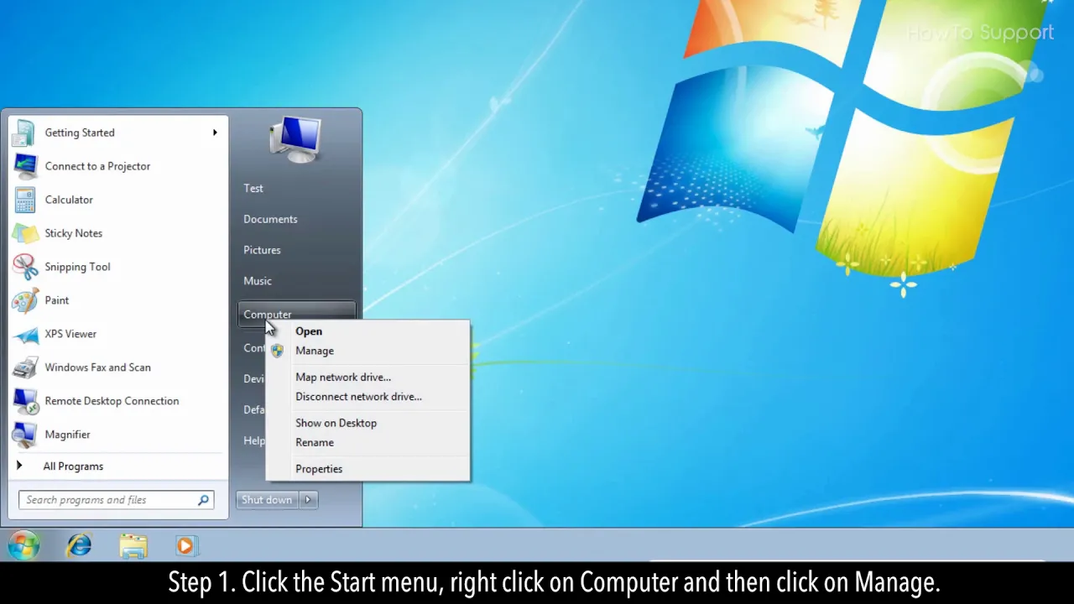1074x604 pixels.
Task: Open Music from the Start menu
Action: pyautogui.click(x=258, y=281)
